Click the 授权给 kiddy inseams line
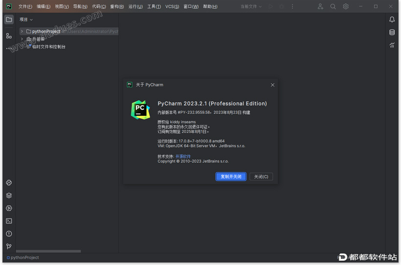 177,122
